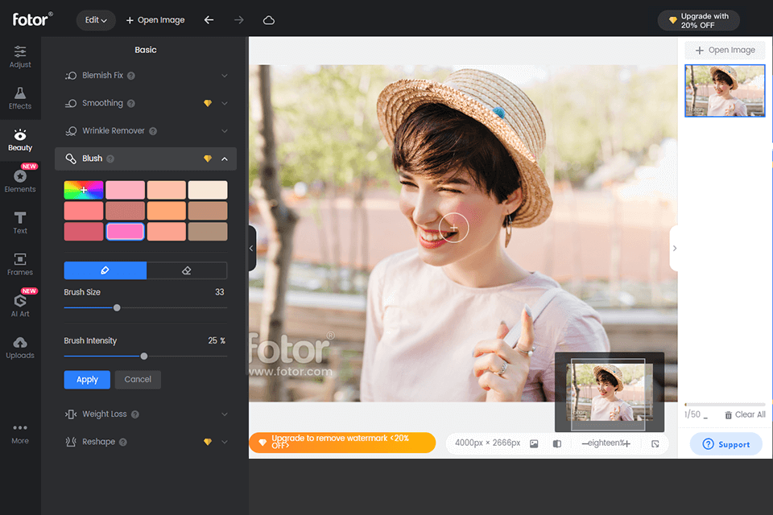Click the fit-to-screen icon
Screen dimensions: 773x515
pyautogui.click(x=655, y=443)
